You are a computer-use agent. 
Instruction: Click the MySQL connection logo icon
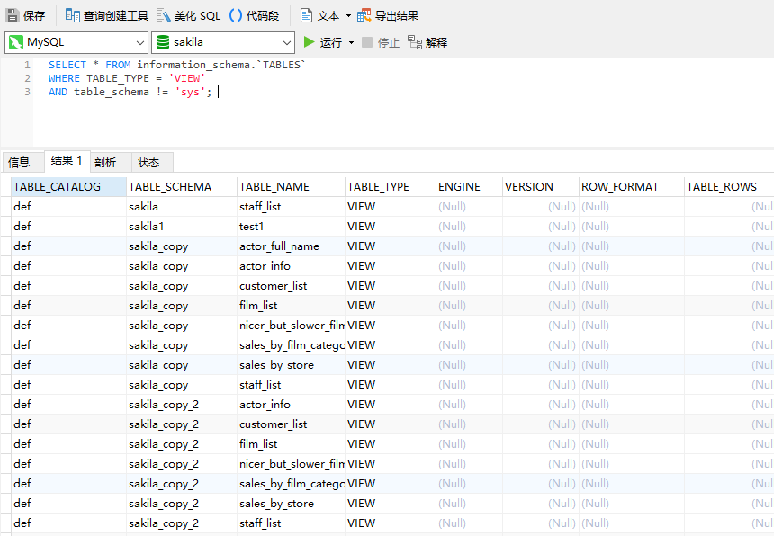tap(16, 42)
